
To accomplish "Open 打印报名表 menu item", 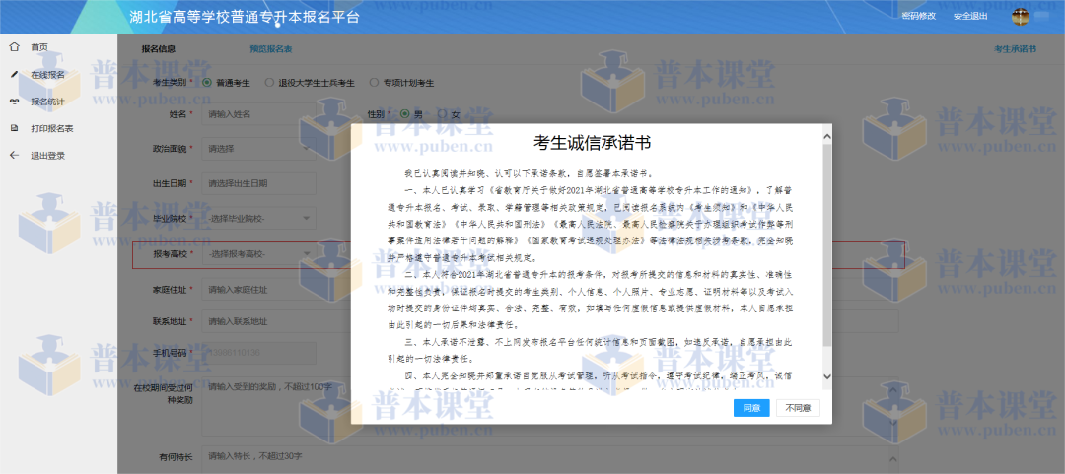I will click(51, 128).
